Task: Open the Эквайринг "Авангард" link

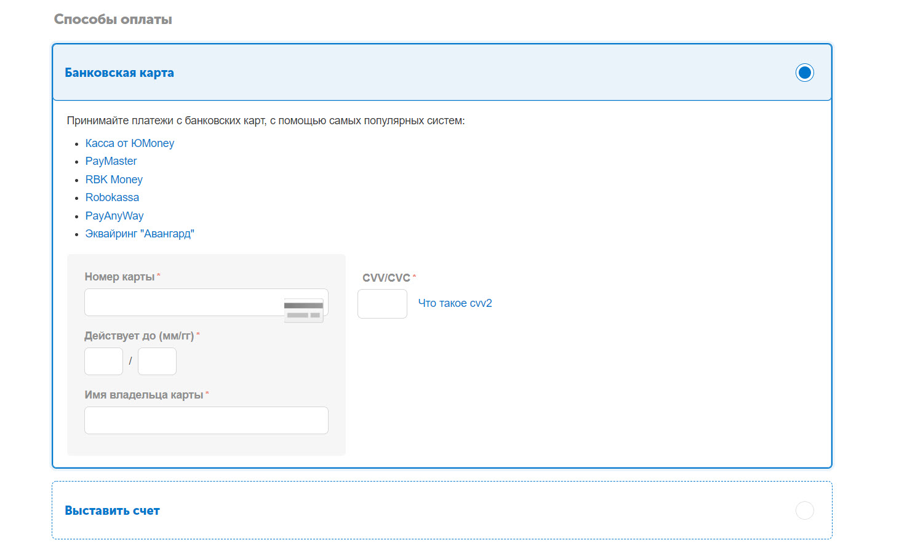Action: (x=140, y=234)
